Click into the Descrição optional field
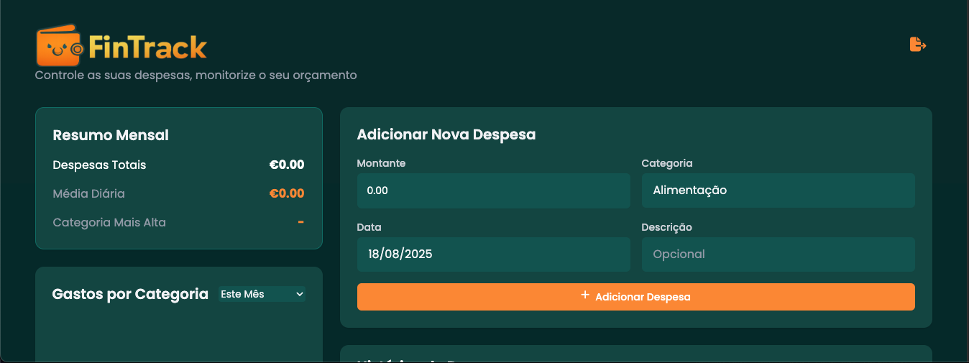969x363 pixels. pos(778,254)
